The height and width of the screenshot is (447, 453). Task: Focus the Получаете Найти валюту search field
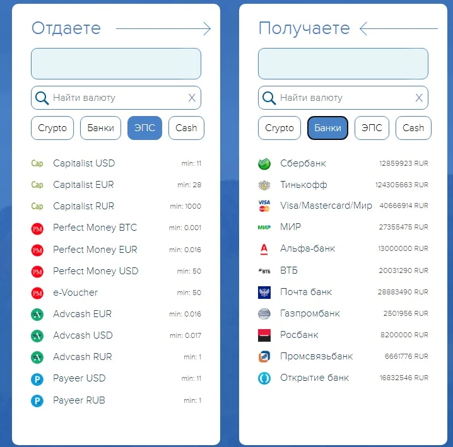(x=343, y=98)
